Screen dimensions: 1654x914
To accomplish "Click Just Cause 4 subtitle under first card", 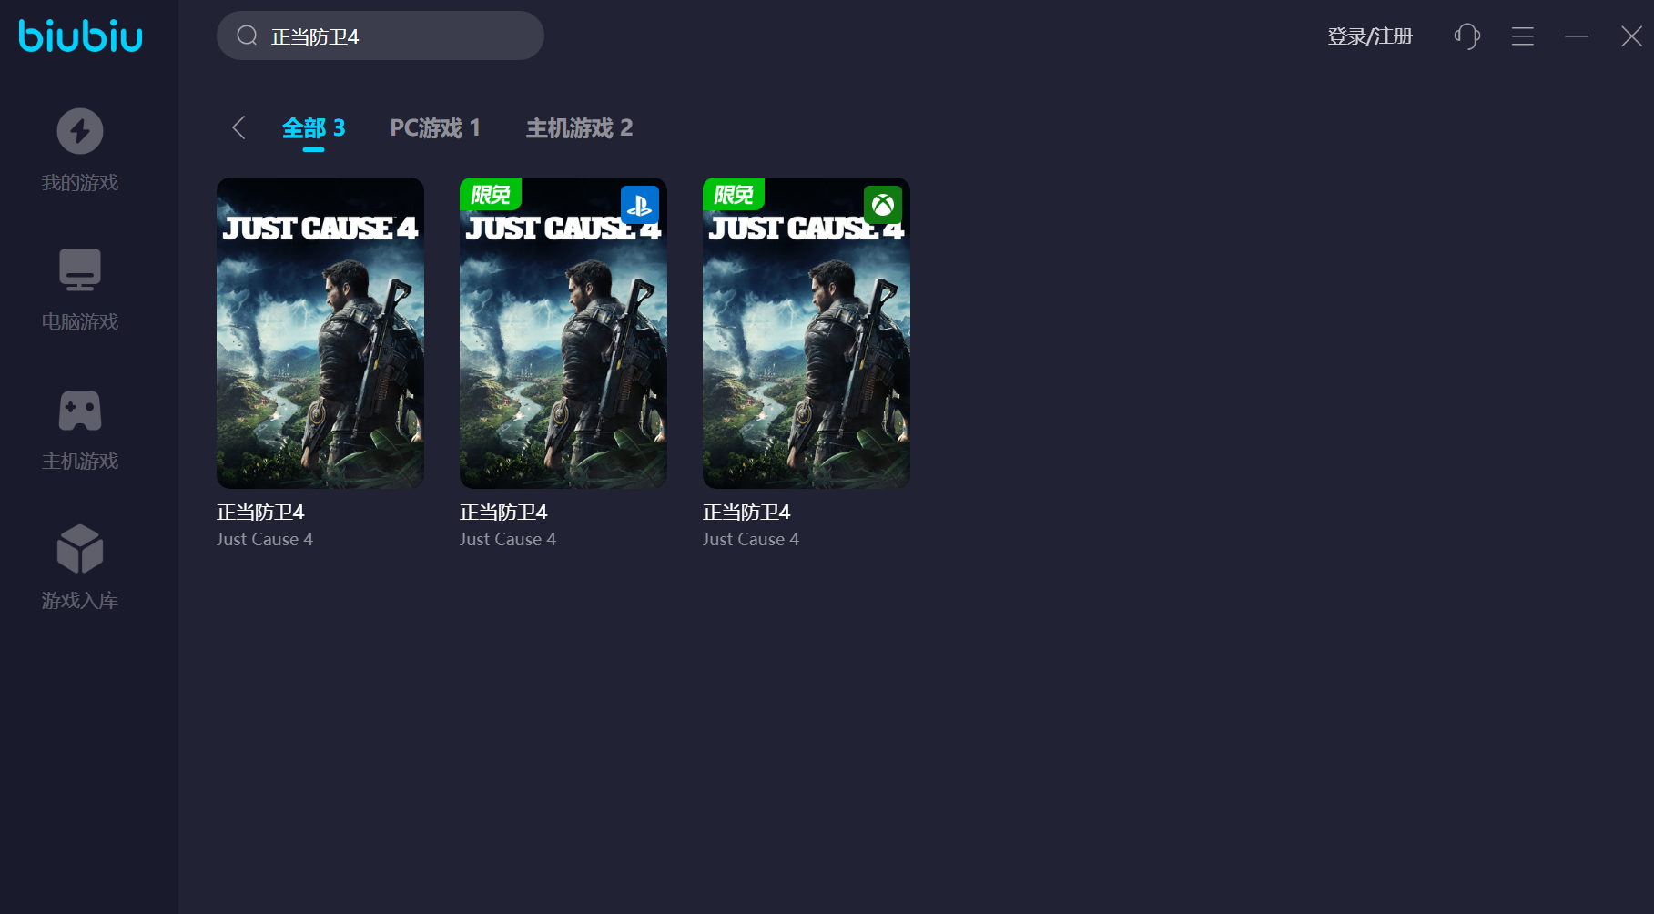I will click(265, 540).
